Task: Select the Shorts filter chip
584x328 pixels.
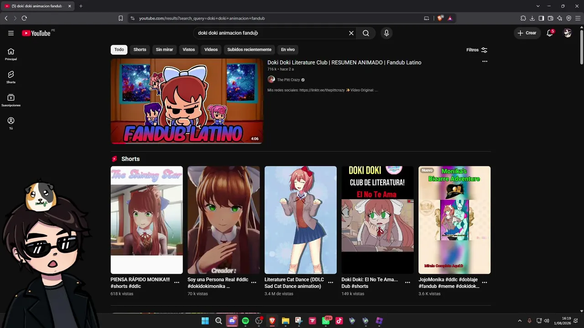Action: coord(140,50)
